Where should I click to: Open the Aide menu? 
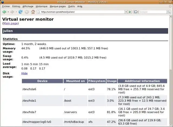point(80,6)
